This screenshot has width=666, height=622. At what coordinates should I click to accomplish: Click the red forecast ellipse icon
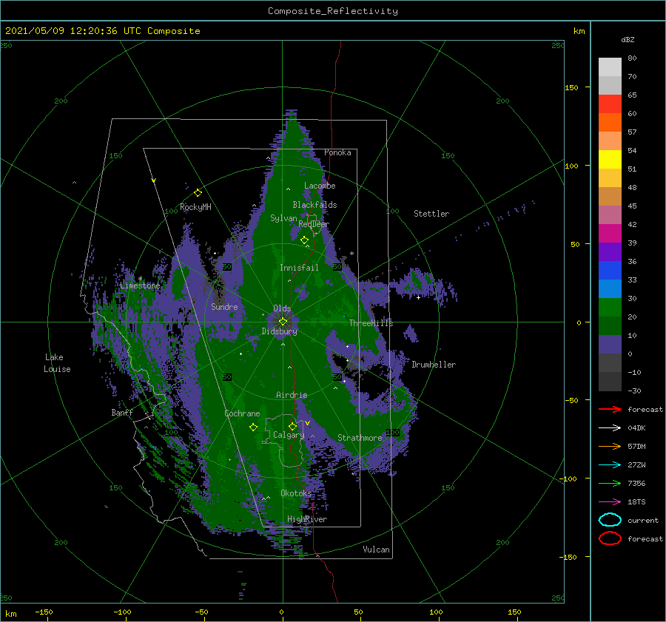tap(610, 538)
